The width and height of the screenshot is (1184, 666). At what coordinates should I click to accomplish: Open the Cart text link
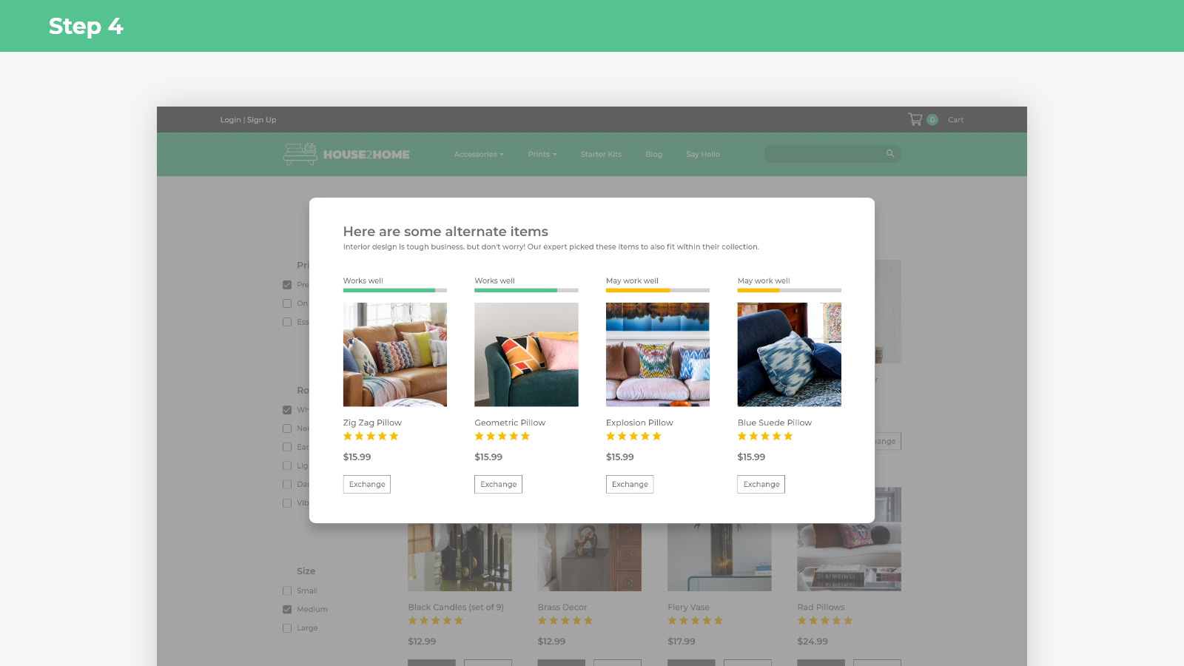point(955,120)
